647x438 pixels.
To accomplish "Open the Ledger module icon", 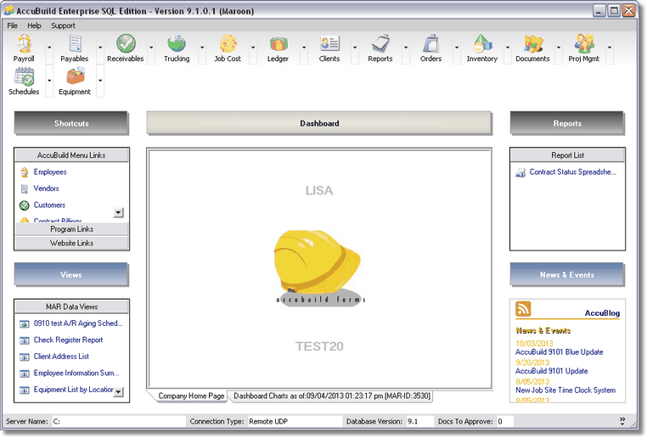I will click(x=278, y=44).
